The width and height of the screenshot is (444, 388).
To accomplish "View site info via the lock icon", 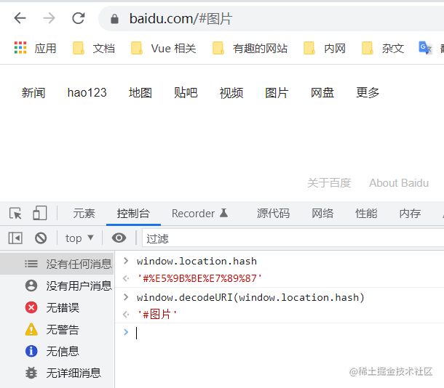I will click(114, 19).
